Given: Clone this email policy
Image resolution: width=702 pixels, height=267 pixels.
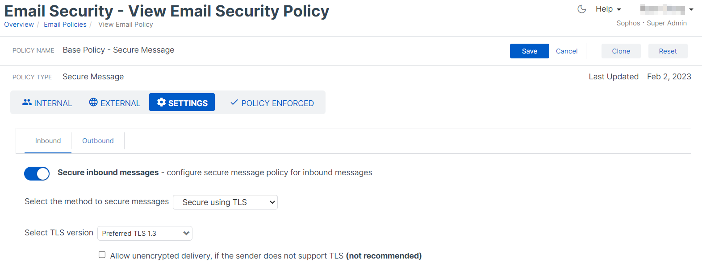Looking at the screenshot, I should (621, 51).
